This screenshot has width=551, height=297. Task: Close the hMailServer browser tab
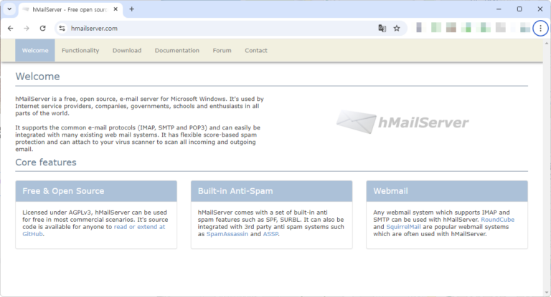click(116, 9)
